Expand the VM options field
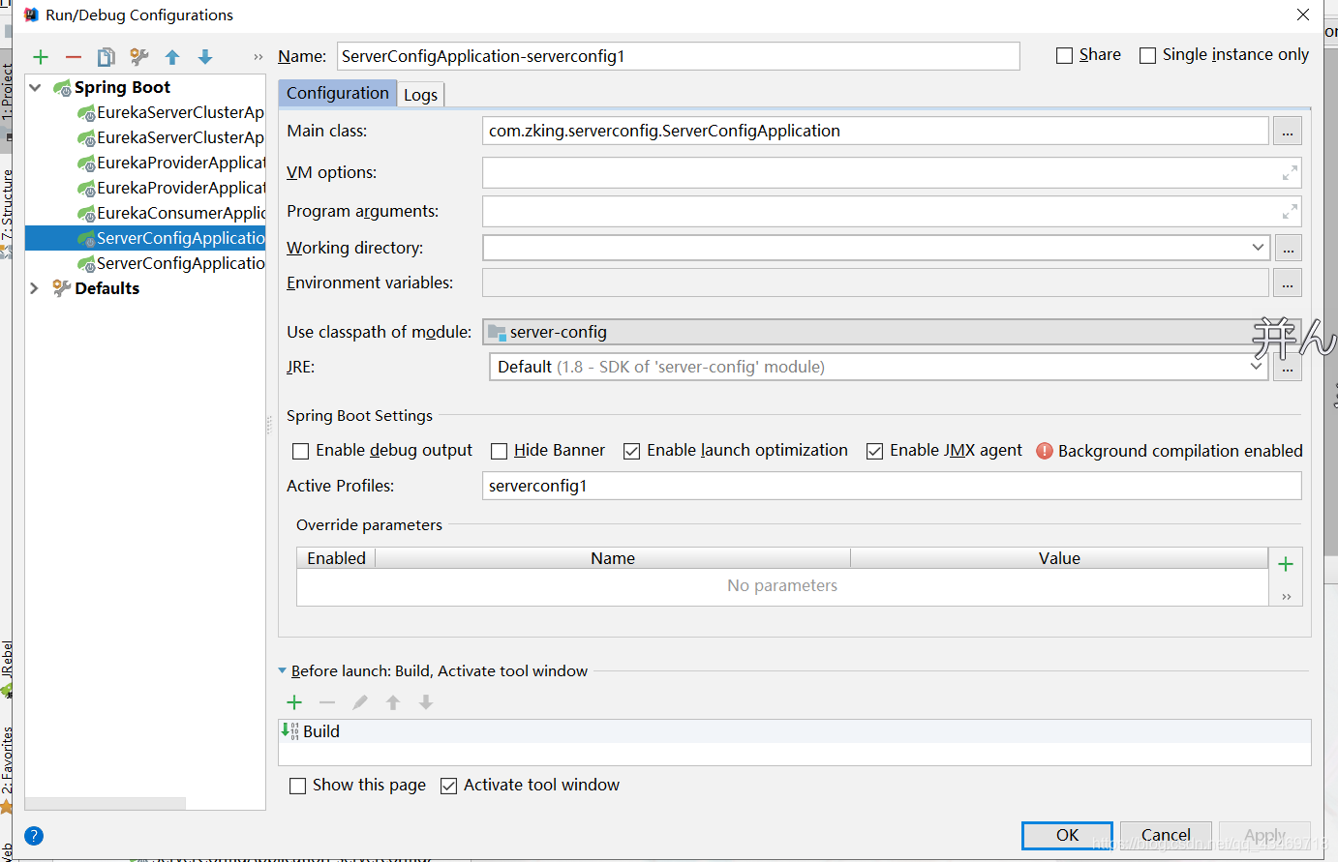 coord(1290,173)
